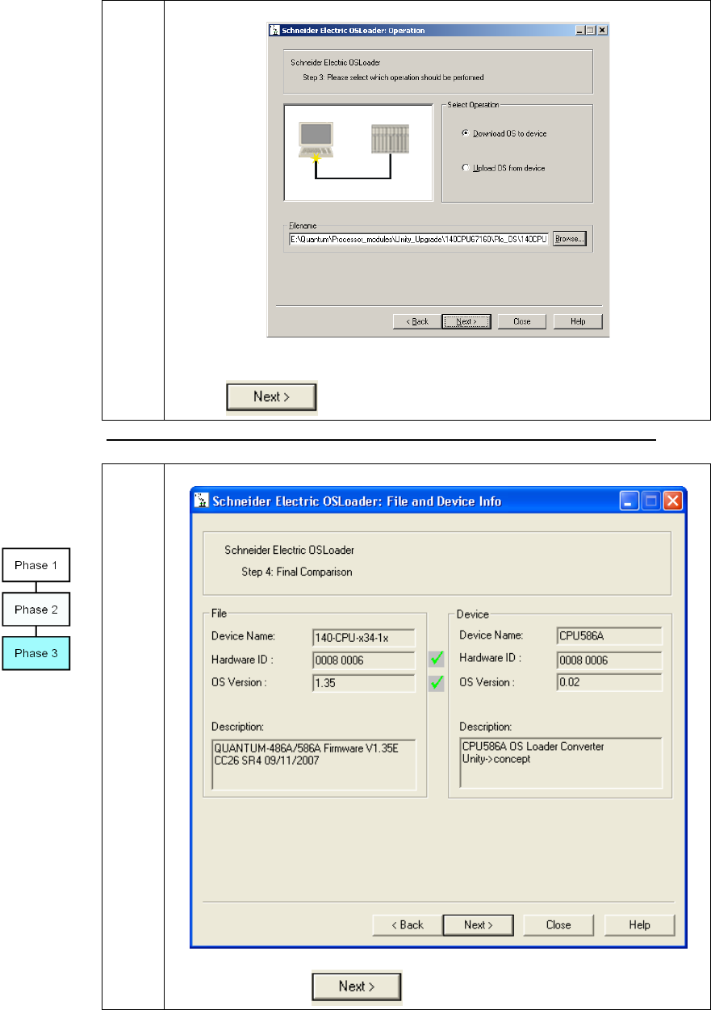Click Next in File and Device Info dialog
This screenshot has height=1010, width=711.
(x=479, y=925)
